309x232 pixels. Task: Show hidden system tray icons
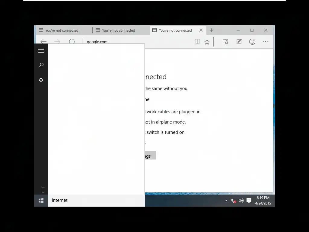click(226, 201)
